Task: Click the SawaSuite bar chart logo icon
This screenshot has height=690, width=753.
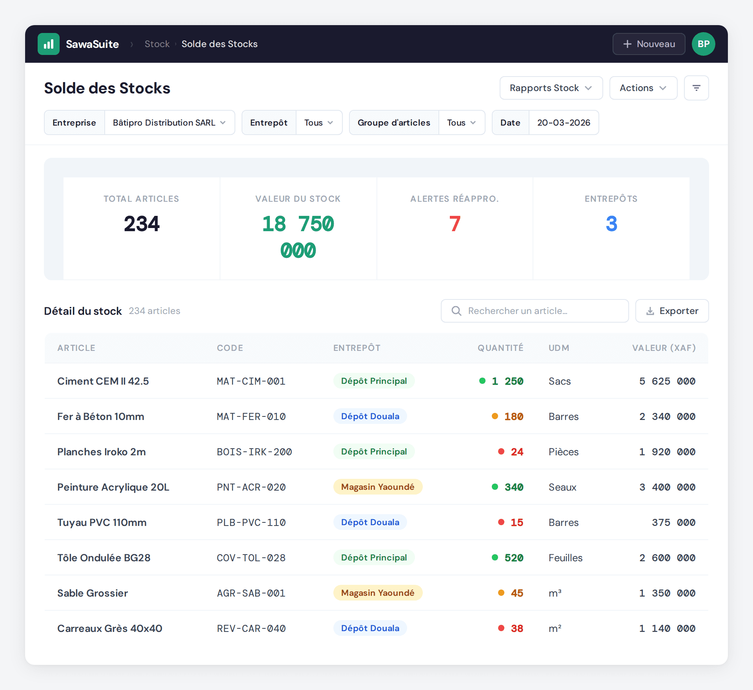Action: [49, 44]
